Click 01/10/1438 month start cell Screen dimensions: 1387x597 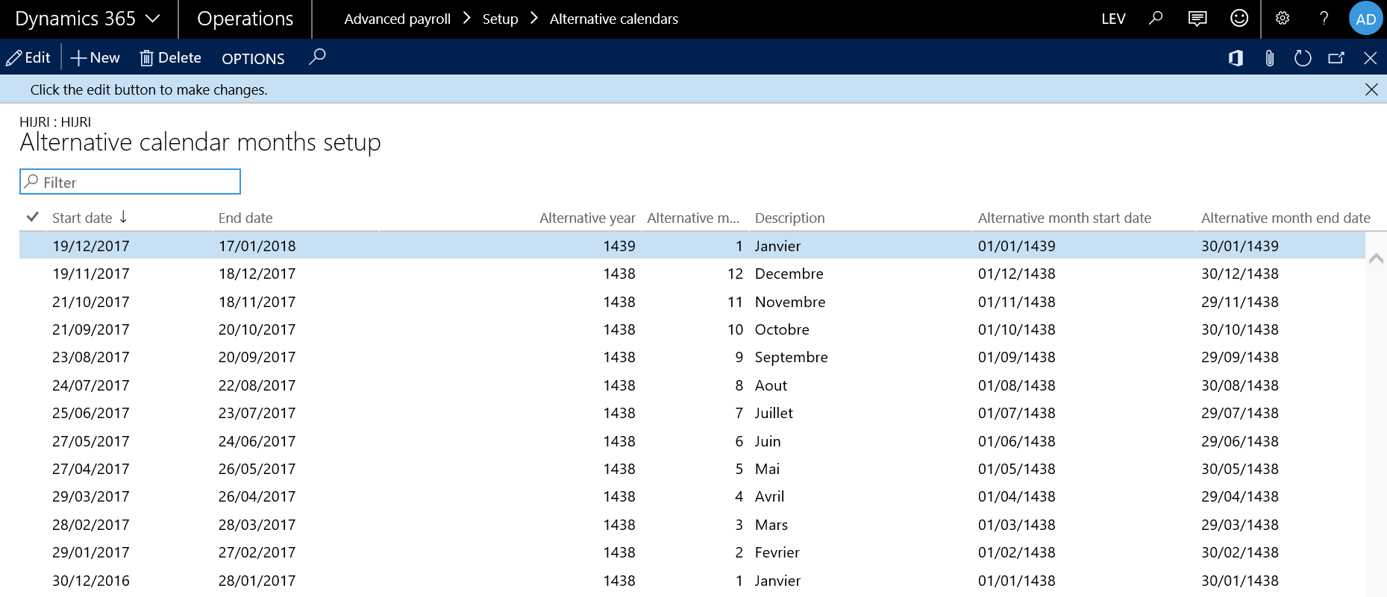click(1017, 329)
